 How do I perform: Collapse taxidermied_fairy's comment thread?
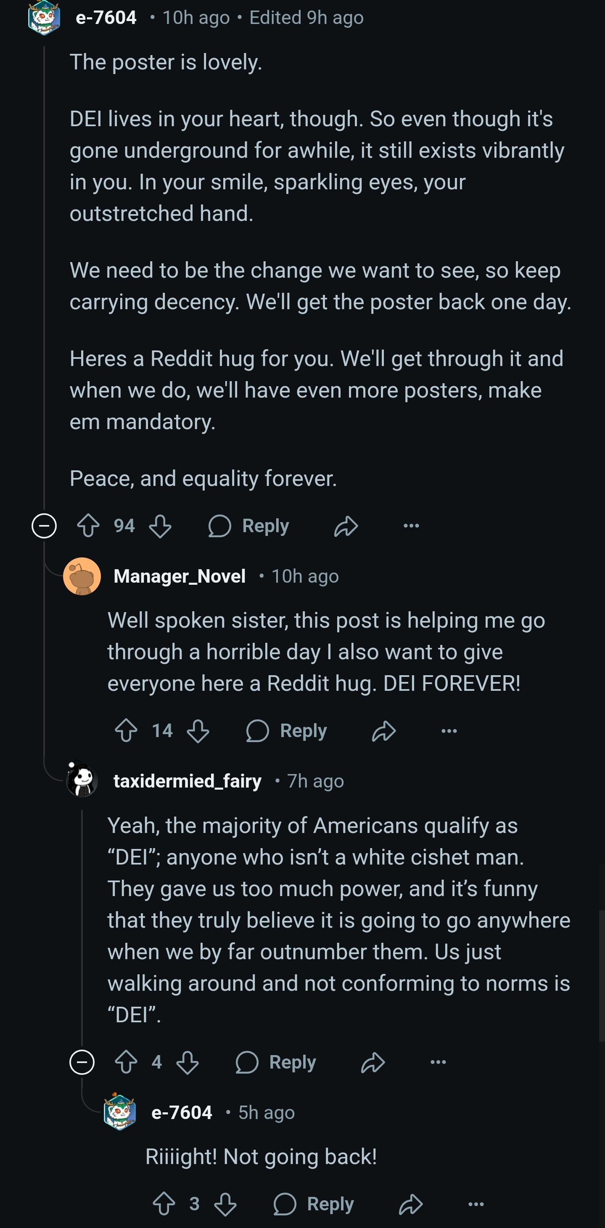coord(82,1062)
